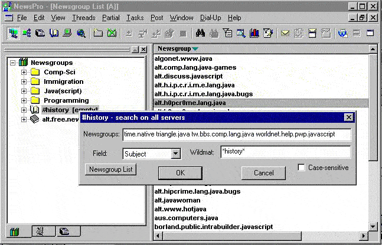This screenshot has width=382, height=245.
Task: Click the last window icon in toolbar
Action: [x=370, y=33]
